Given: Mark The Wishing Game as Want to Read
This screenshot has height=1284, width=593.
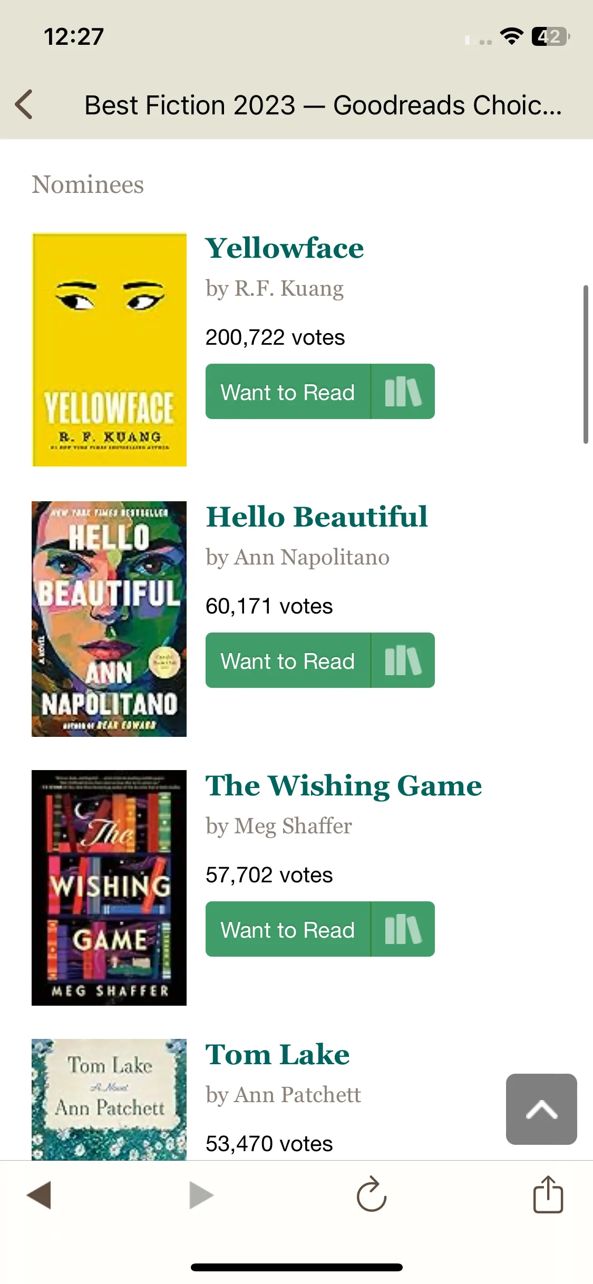Looking at the screenshot, I should pos(288,929).
